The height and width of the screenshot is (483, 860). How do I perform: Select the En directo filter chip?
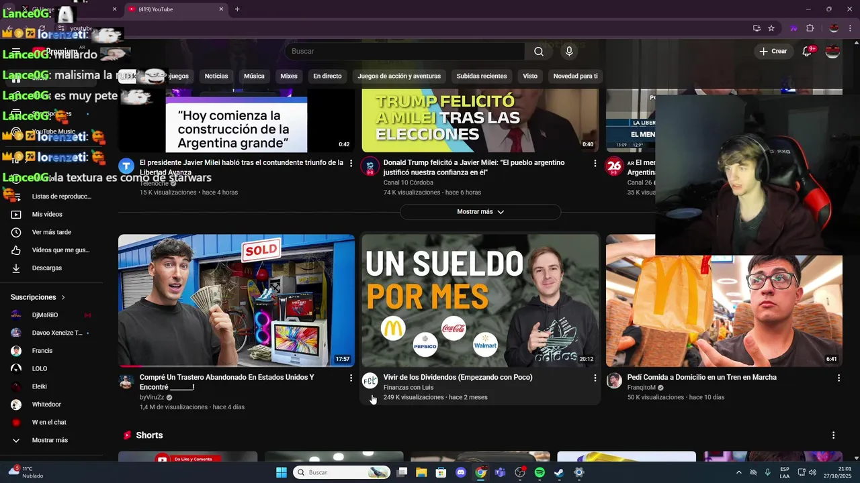coord(327,76)
